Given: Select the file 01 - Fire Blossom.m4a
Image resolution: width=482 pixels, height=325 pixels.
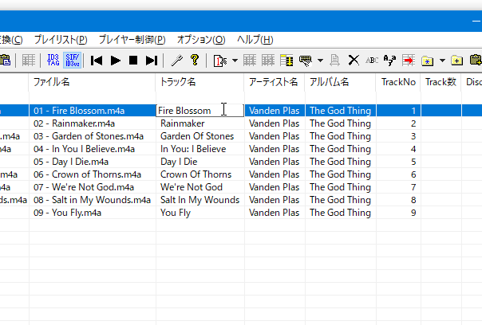Looking at the screenshot, I should click(x=79, y=111).
